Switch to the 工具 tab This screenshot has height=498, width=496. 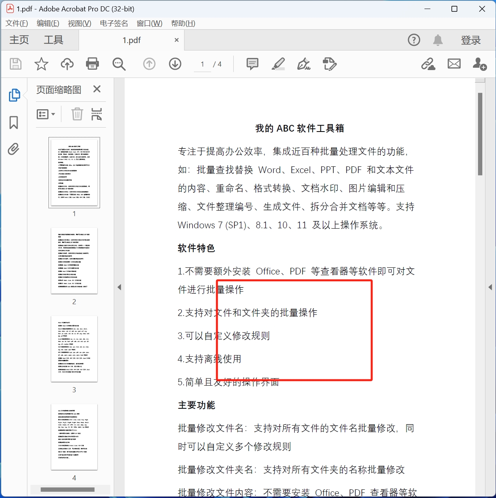tap(53, 40)
